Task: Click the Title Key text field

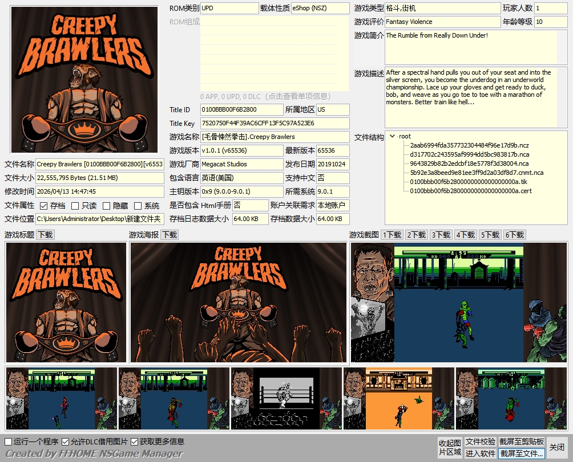Action: (x=275, y=123)
